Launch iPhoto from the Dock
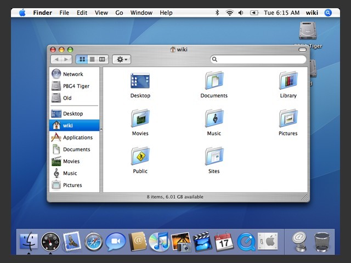Viewport: 351px width, 263px height. coord(181,242)
